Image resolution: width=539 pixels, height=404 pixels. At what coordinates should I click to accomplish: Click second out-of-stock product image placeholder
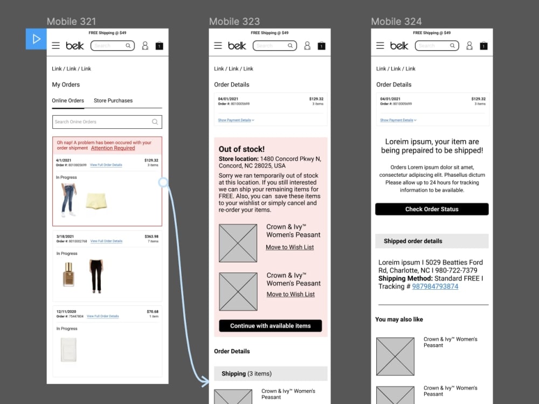point(238,291)
